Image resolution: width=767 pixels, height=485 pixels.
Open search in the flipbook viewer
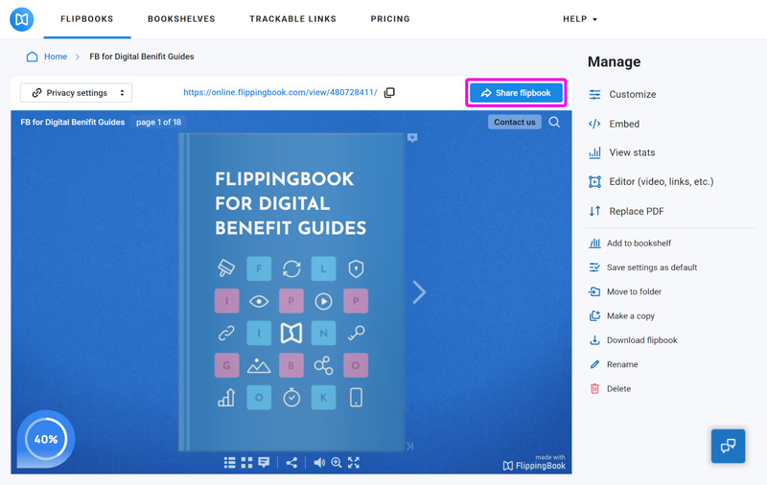click(x=554, y=123)
